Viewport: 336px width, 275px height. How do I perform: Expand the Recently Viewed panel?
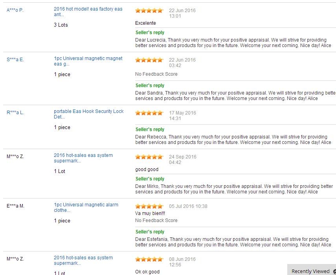[x=310, y=271]
